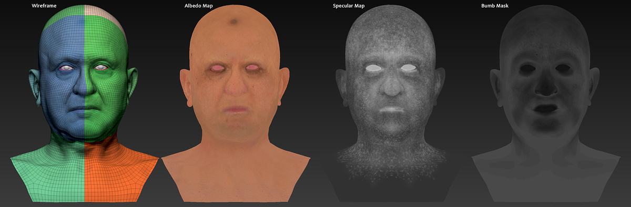
Task: Click the Specular Map label text
Action: coord(349,5)
